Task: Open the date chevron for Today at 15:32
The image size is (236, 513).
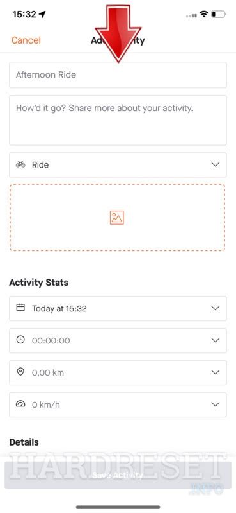Action: point(216,308)
